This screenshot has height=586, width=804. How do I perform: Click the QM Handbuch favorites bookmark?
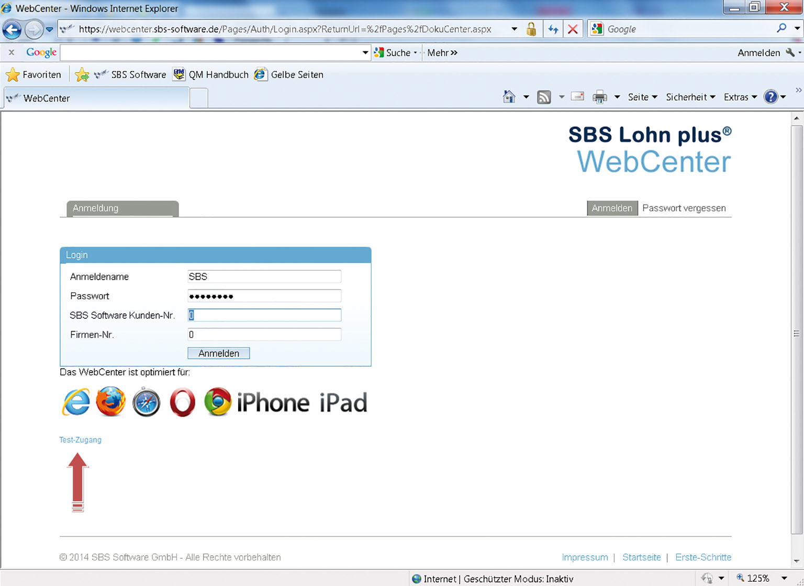click(211, 75)
